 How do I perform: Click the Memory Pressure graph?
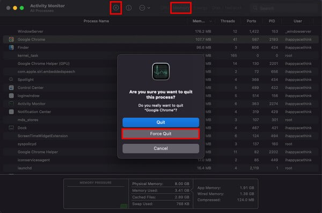pyautogui.click(x=96, y=197)
